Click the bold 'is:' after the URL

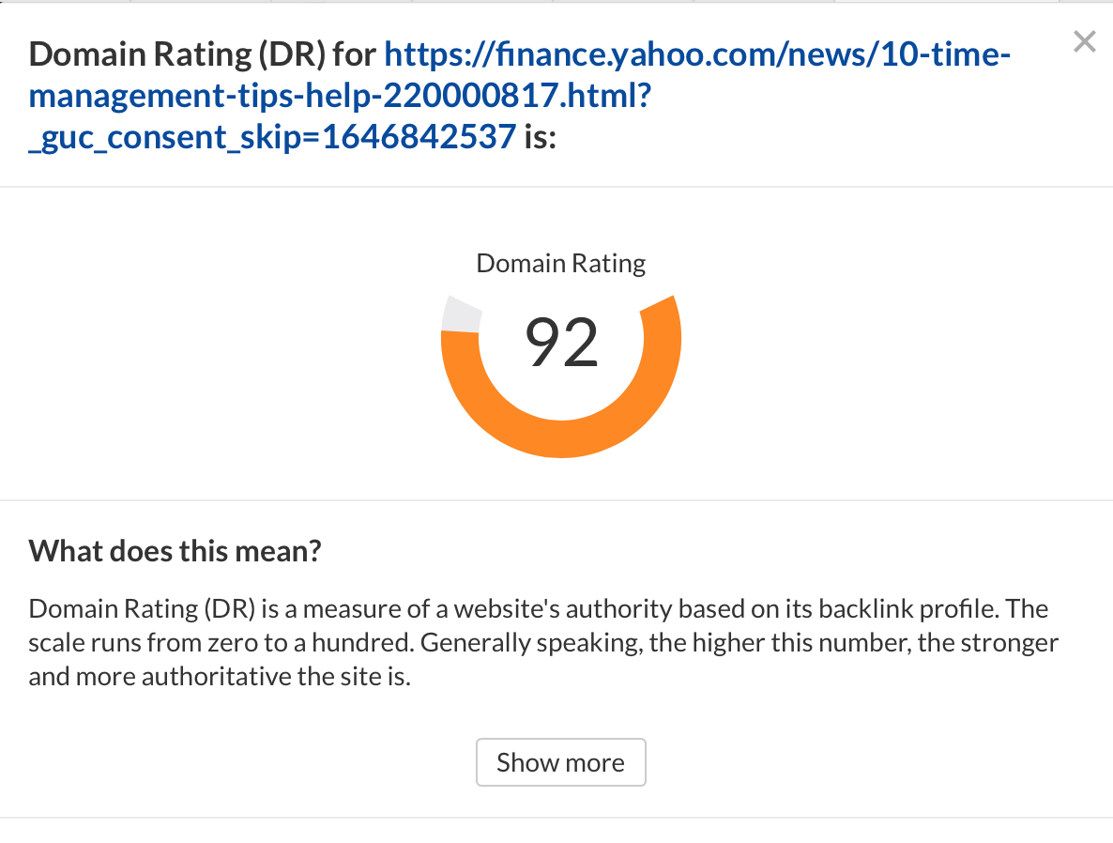(x=541, y=138)
